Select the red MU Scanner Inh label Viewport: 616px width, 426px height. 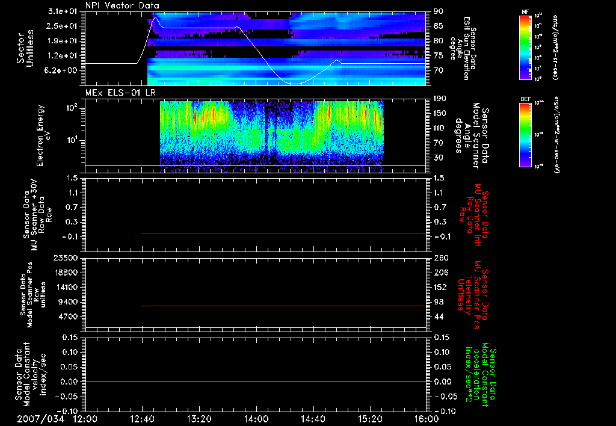(474, 215)
